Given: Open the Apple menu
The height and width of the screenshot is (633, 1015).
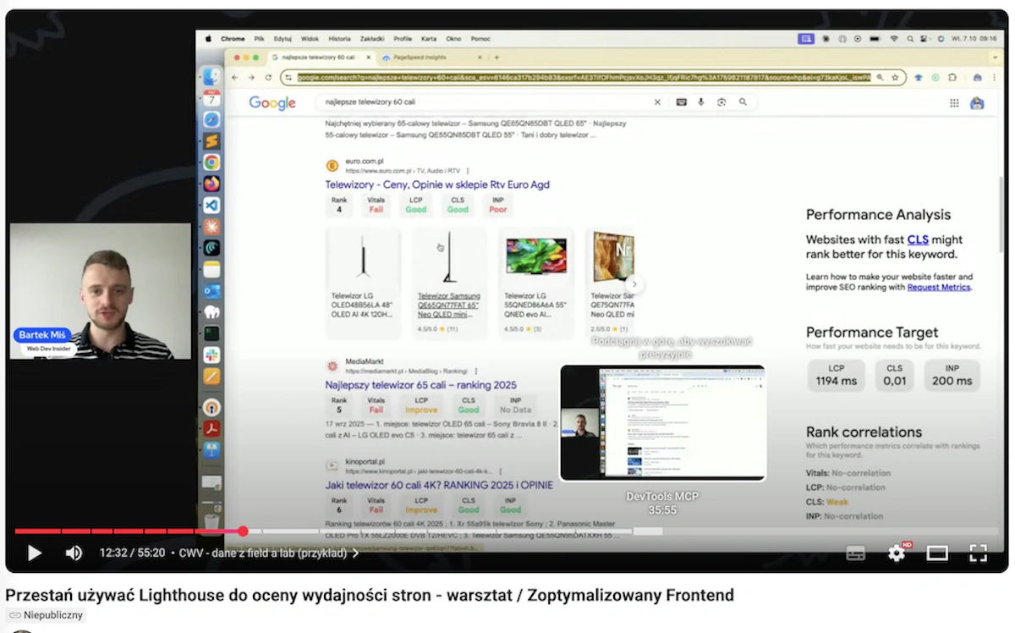Looking at the screenshot, I should [207, 38].
